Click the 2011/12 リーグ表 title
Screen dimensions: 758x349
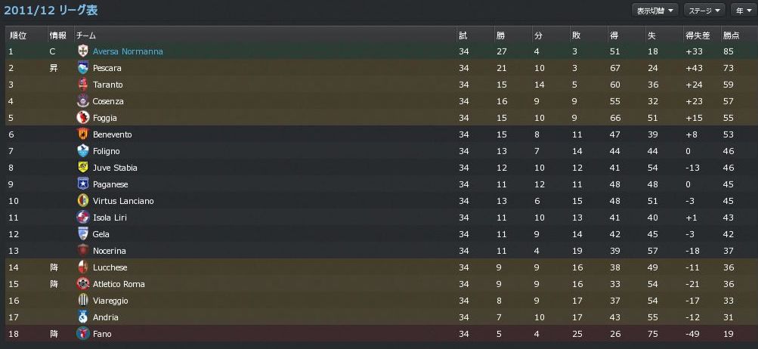pos(51,11)
